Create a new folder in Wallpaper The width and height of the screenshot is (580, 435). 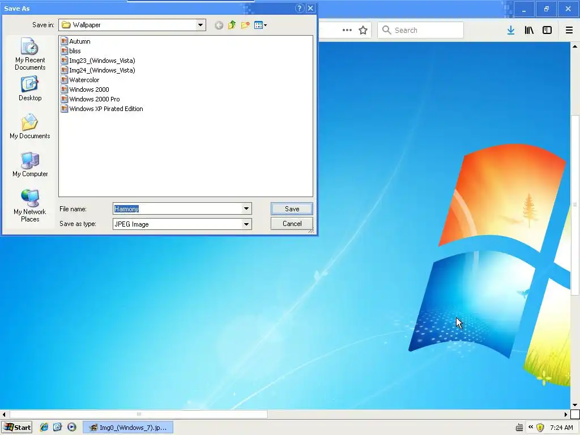(x=245, y=25)
